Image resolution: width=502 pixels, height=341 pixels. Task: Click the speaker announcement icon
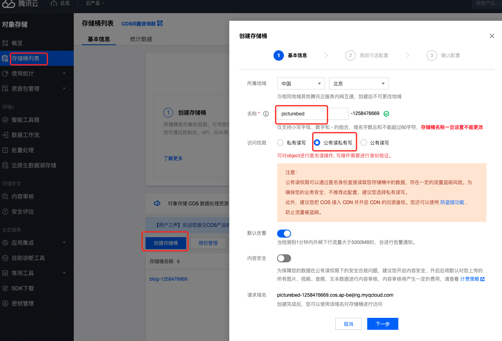tap(157, 203)
